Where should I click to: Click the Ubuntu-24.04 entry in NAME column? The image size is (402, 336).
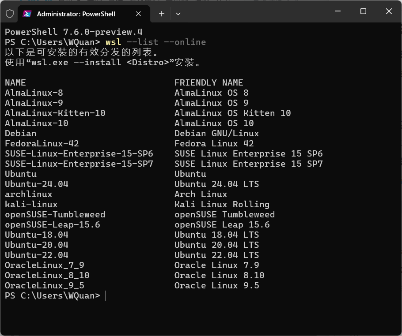tap(37, 184)
